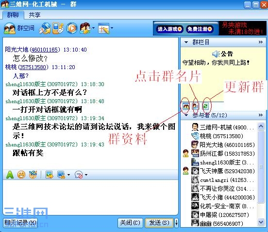Open the smiley emoticon picker
This screenshot has height=232, width=268.
tap(21, 175)
